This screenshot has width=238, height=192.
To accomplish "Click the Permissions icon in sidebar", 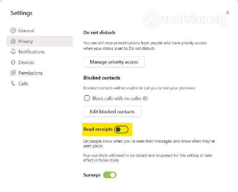I will pyautogui.click(x=13, y=73).
